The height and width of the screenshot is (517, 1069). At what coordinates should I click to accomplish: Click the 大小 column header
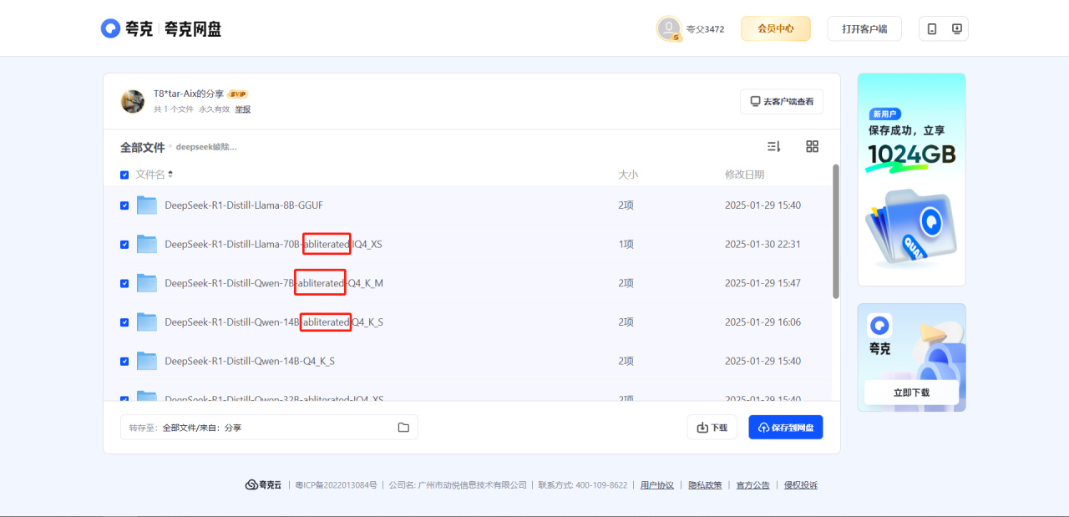click(x=628, y=175)
